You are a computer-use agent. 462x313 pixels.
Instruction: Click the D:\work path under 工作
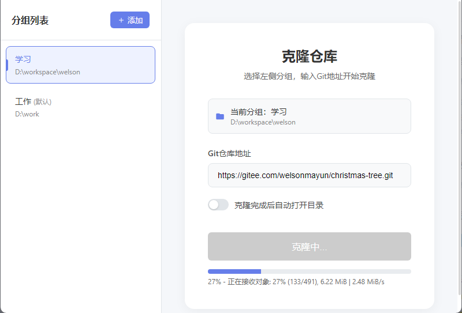pos(27,114)
